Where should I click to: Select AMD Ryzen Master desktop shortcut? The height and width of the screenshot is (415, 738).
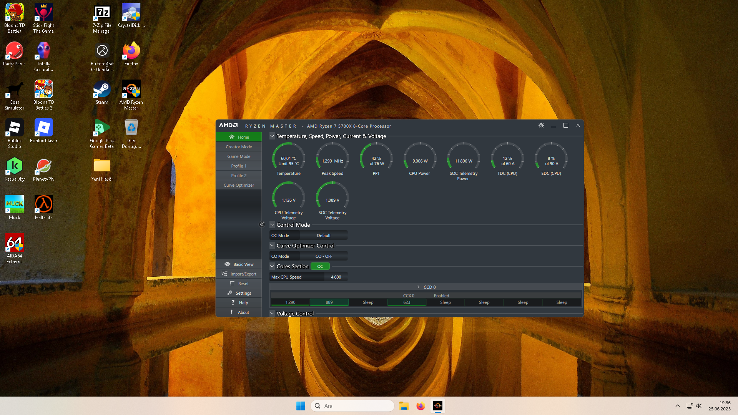(131, 95)
